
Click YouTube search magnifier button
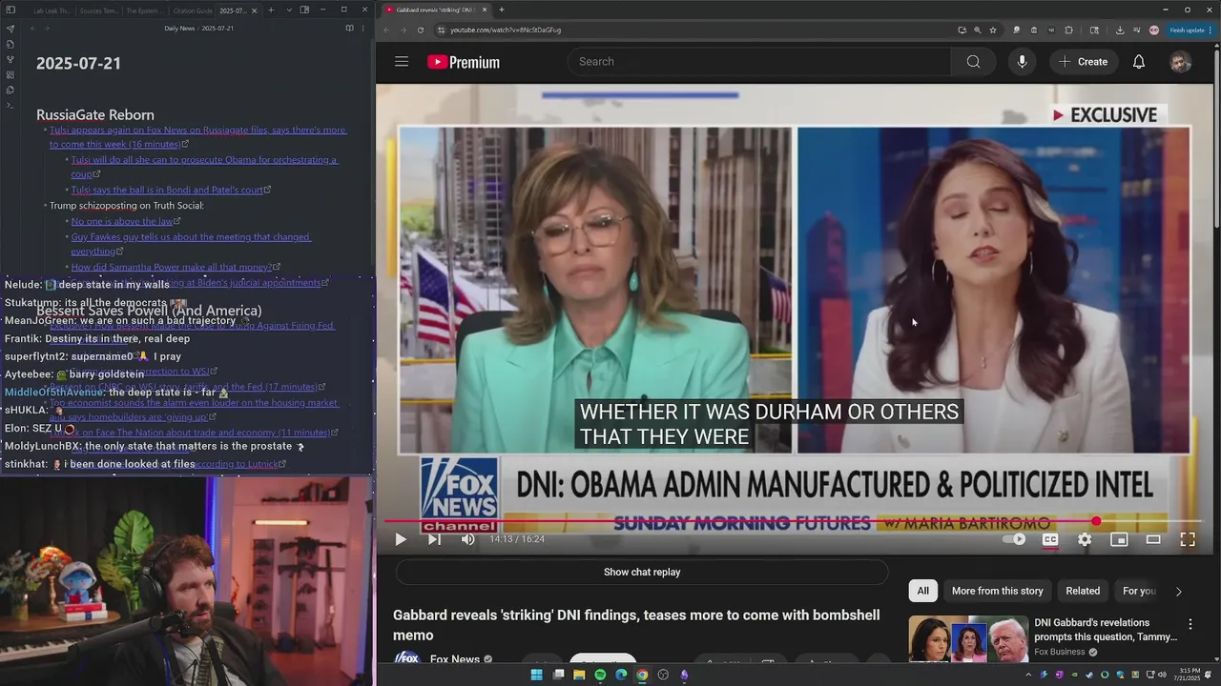pos(973,62)
